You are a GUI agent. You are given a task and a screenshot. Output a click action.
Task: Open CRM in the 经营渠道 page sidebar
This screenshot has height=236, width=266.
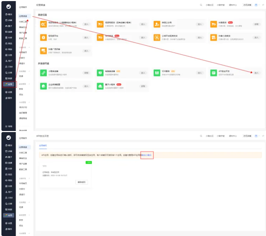(x=9, y=67)
